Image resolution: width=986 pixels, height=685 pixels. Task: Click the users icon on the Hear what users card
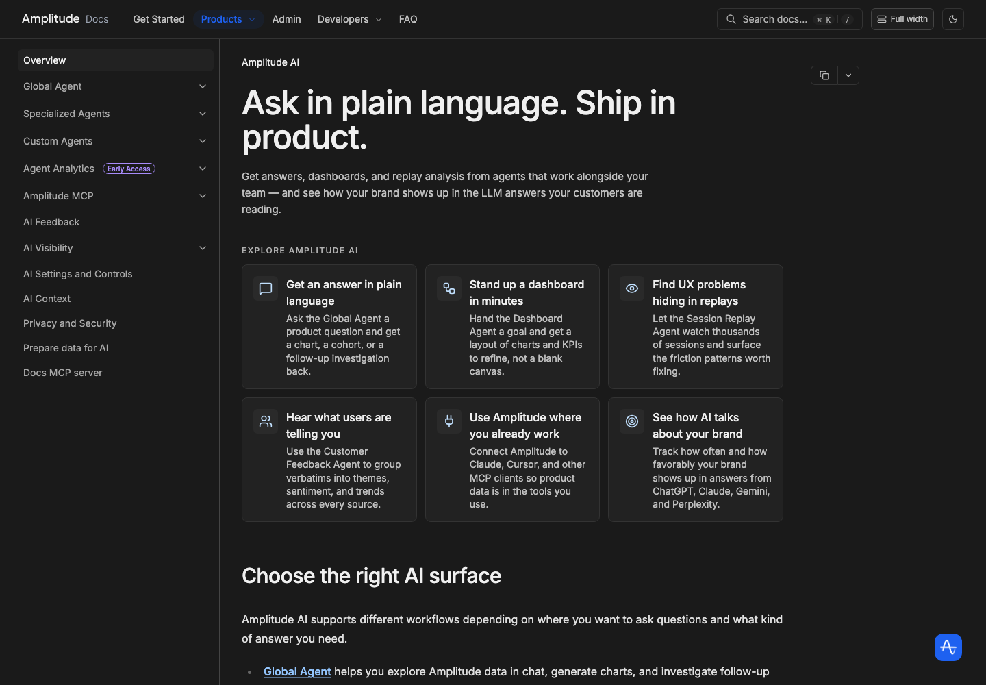point(266,421)
